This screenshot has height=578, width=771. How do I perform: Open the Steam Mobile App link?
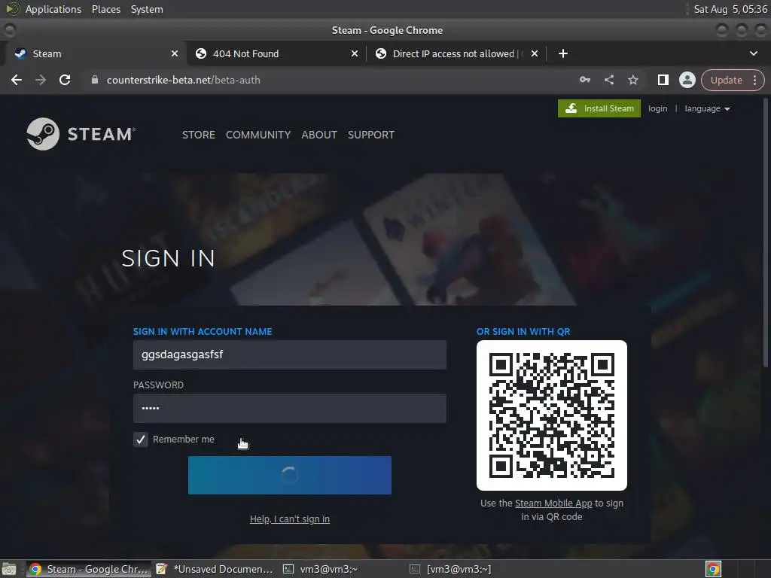(553, 503)
